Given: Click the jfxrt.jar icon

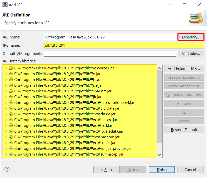Looking at the screenshot, I should coord(11,126).
